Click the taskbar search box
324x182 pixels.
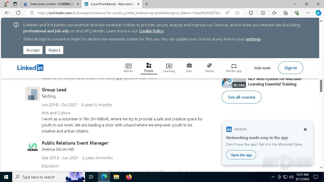coord(48,177)
